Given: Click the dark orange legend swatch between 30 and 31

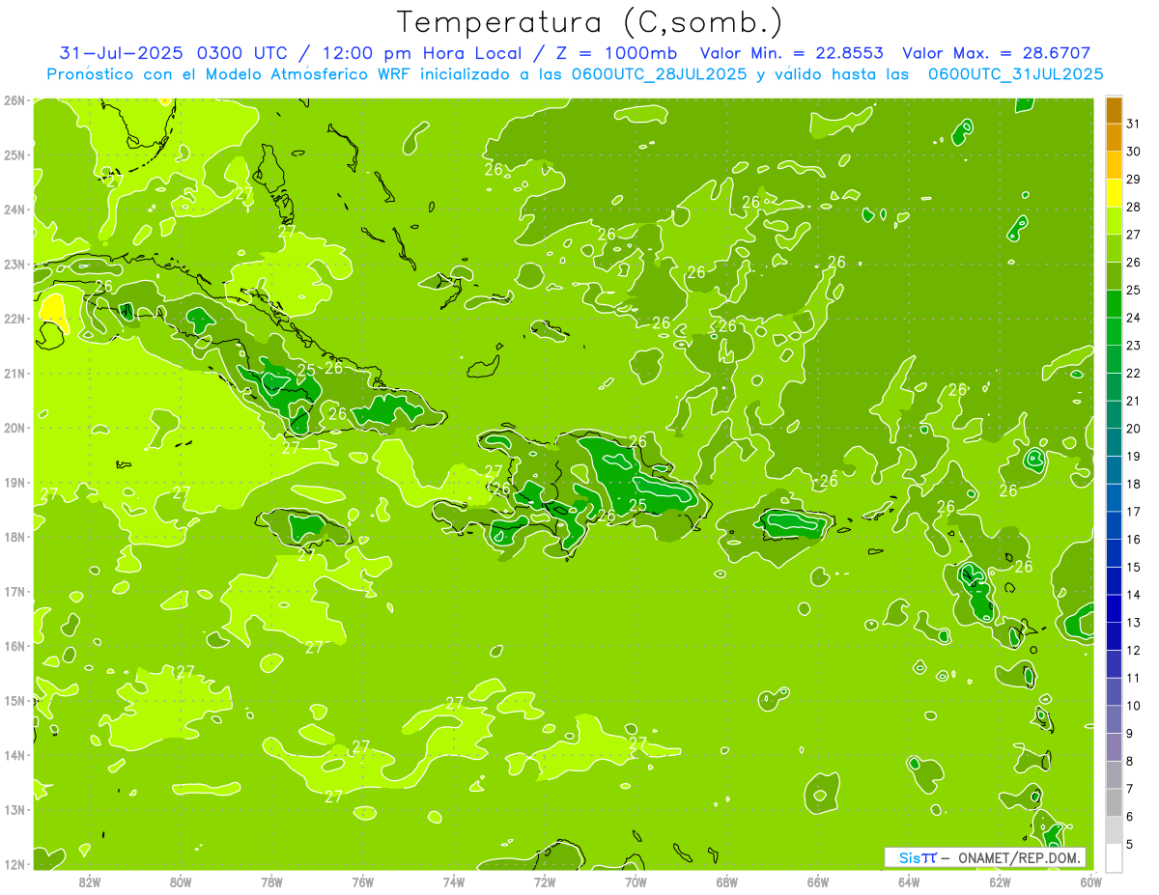Looking at the screenshot, I should (x=1114, y=138).
